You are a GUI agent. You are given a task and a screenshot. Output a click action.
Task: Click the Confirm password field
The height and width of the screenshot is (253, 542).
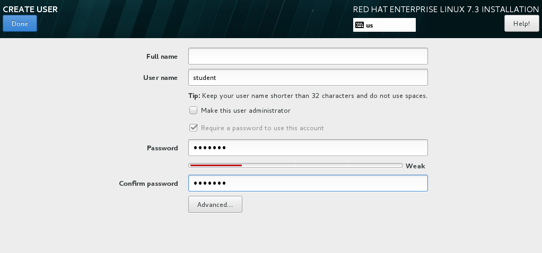pyautogui.click(x=308, y=183)
